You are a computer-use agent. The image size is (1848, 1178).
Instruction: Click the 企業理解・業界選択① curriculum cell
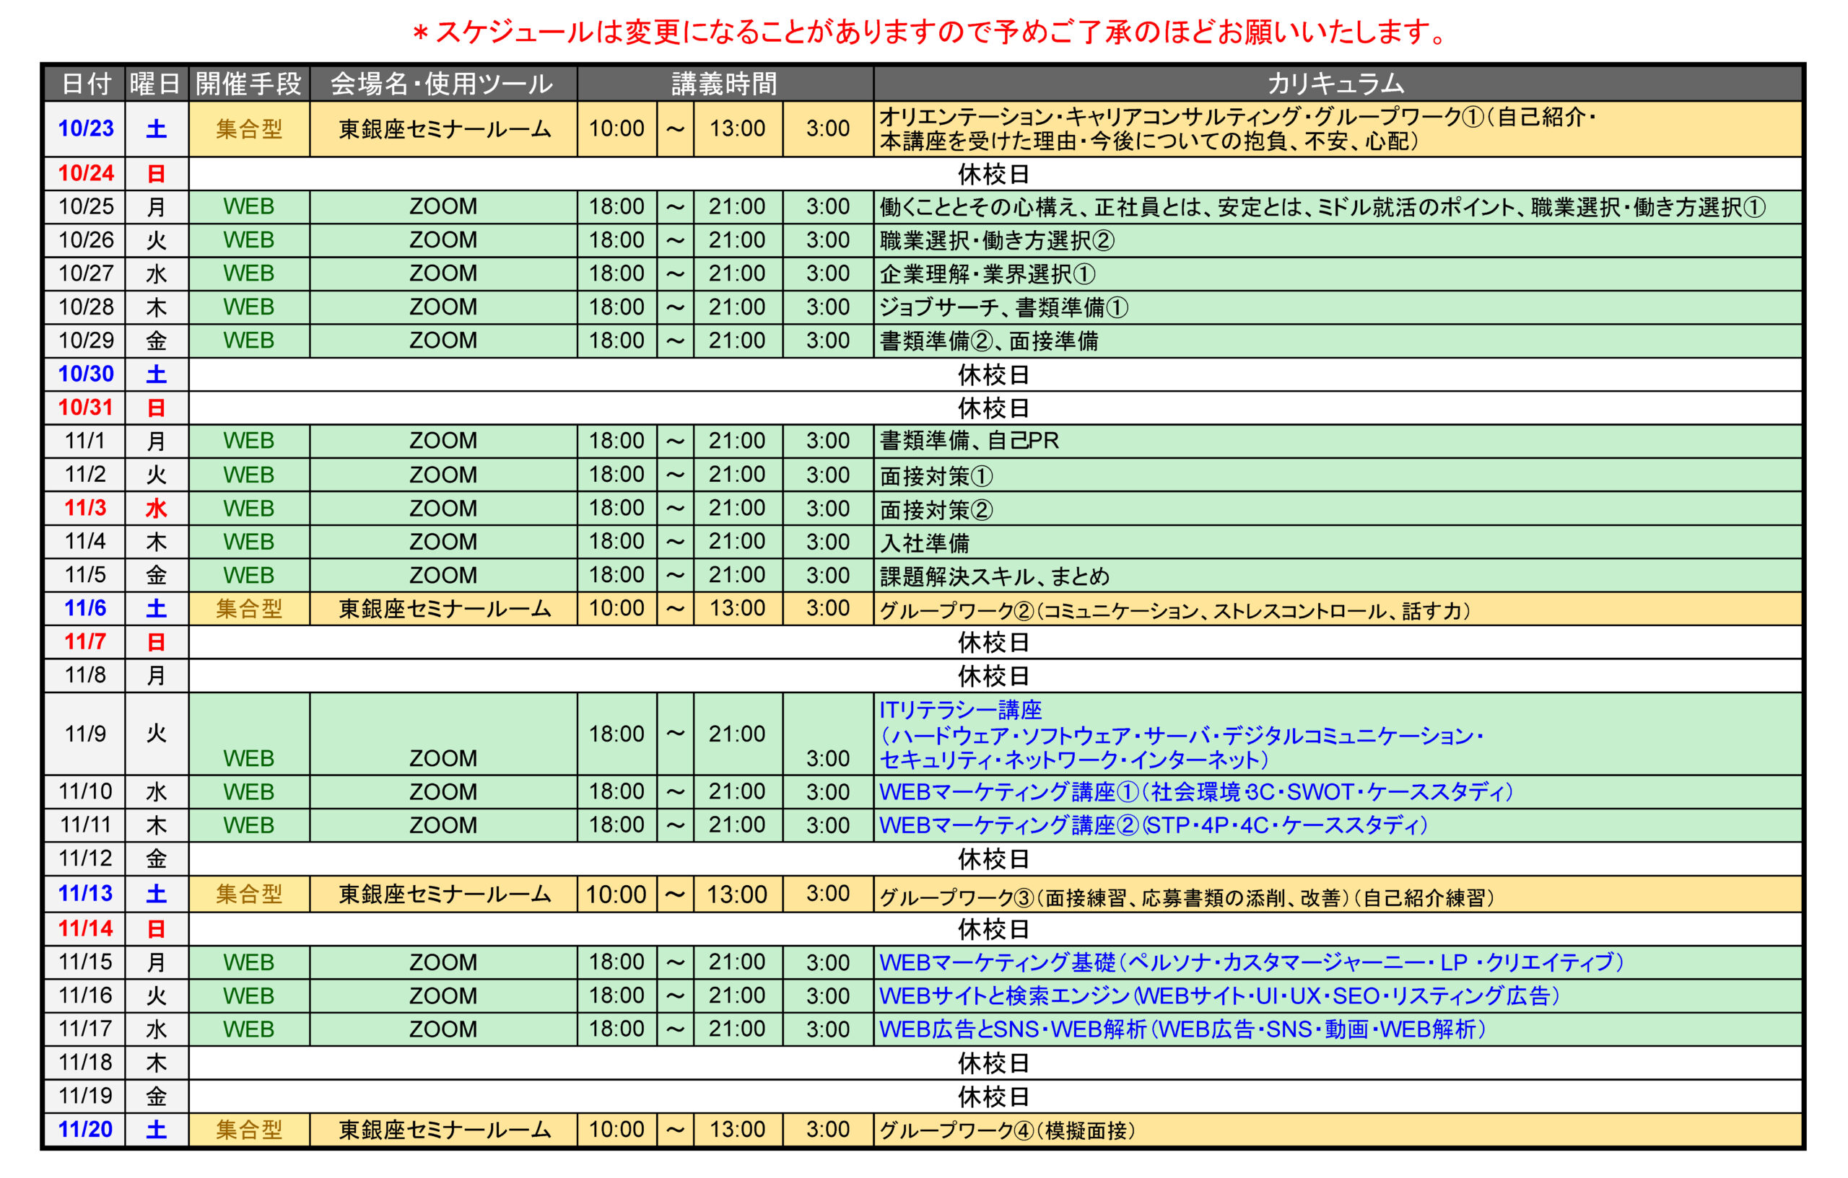[1337, 274]
